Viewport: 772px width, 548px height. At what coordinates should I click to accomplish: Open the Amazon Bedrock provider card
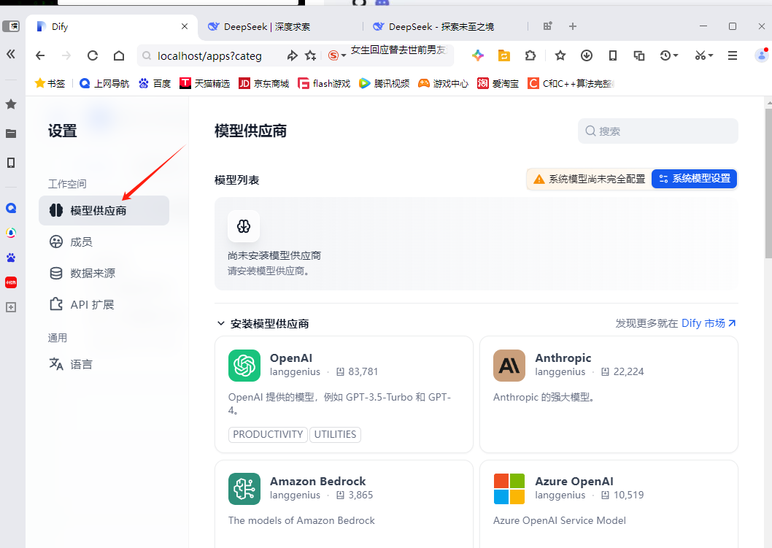tap(344, 503)
